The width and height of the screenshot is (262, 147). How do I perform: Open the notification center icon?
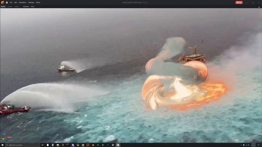[x=259, y=145]
